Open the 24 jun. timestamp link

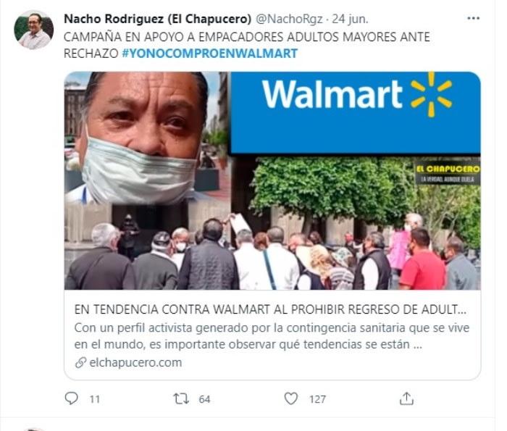click(x=350, y=19)
